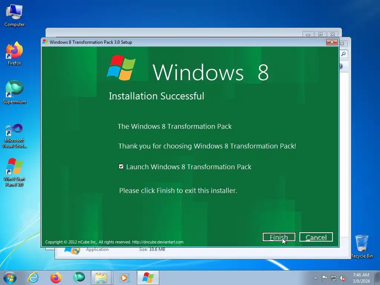
Task: Open the Computer desktop icon
Action: (x=14, y=16)
